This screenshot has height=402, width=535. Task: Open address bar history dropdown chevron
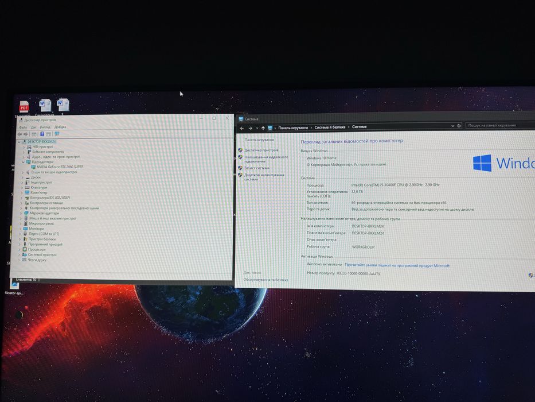(x=453, y=126)
